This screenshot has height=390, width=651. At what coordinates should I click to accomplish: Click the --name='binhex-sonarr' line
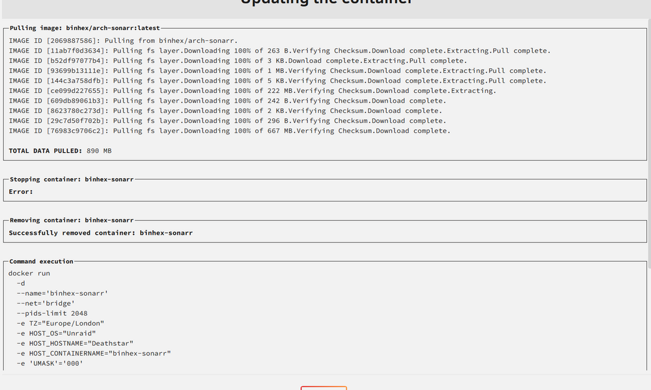tap(62, 293)
